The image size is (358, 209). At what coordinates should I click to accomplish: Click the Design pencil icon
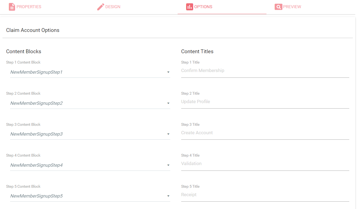(101, 7)
